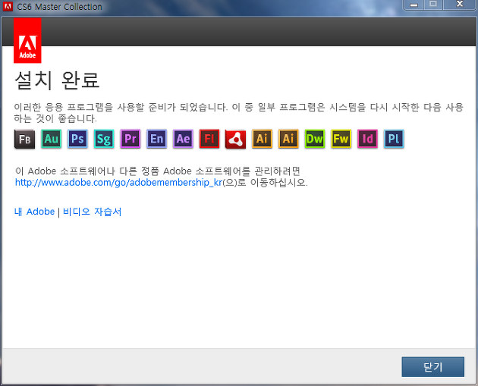Click the Photoshop (Ps) icon

(77, 139)
